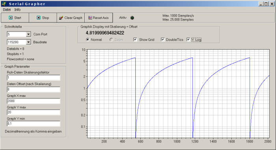This screenshot has width=276, height=150.
Task: Select the Normal display radio button
Action: (88, 39)
